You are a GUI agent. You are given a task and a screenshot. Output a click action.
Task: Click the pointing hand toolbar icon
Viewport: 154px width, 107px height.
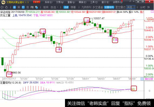(6, 7)
